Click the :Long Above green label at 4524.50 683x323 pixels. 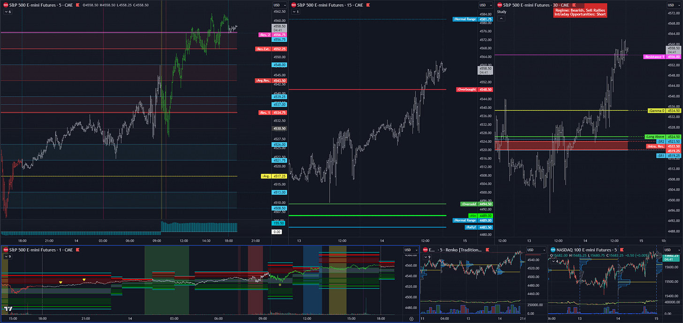655,137
